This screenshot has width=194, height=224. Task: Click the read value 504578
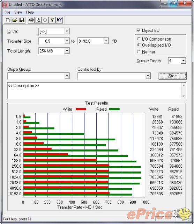point(176,133)
